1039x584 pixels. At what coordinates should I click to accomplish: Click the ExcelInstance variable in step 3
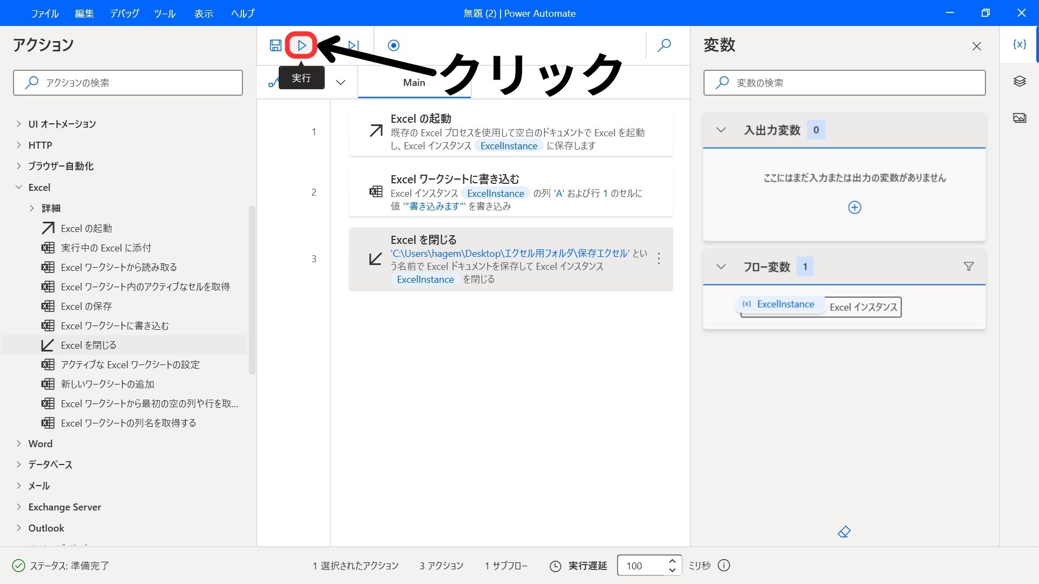[x=425, y=279]
